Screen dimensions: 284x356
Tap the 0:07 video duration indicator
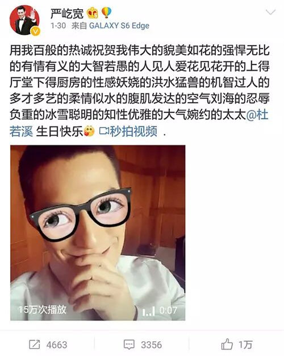click(168, 310)
